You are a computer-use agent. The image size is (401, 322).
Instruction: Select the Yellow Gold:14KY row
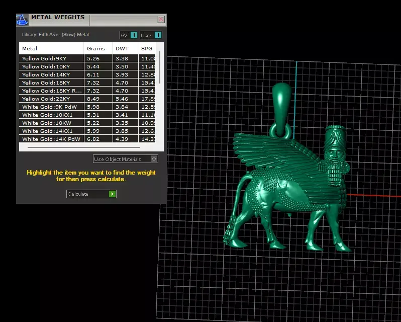87,74
